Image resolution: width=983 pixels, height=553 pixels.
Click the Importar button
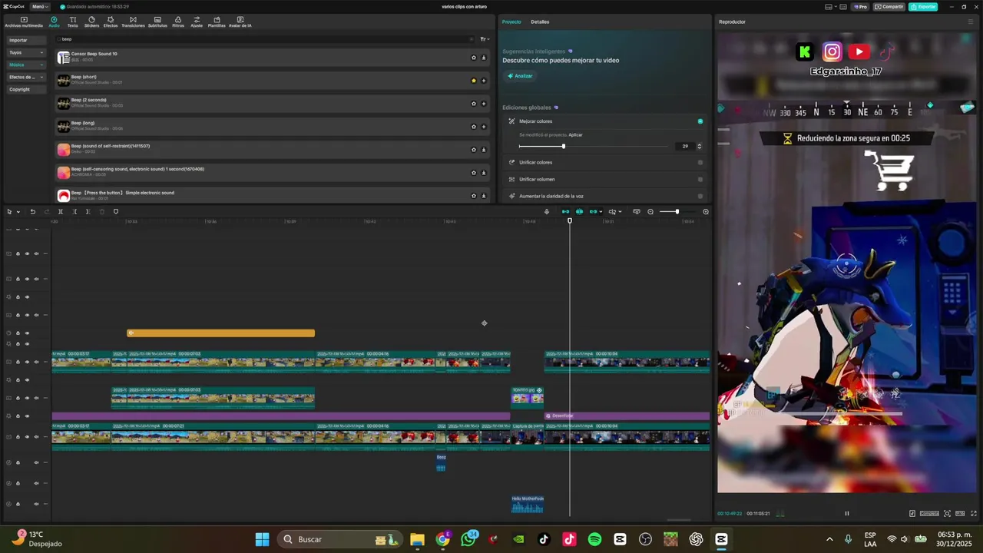pos(25,40)
